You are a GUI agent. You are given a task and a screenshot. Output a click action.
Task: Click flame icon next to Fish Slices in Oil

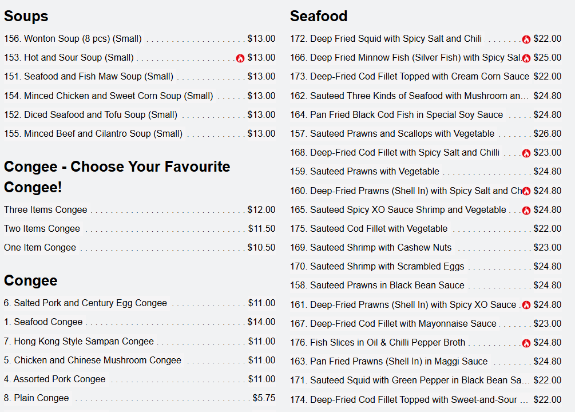[x=526, y=343]
